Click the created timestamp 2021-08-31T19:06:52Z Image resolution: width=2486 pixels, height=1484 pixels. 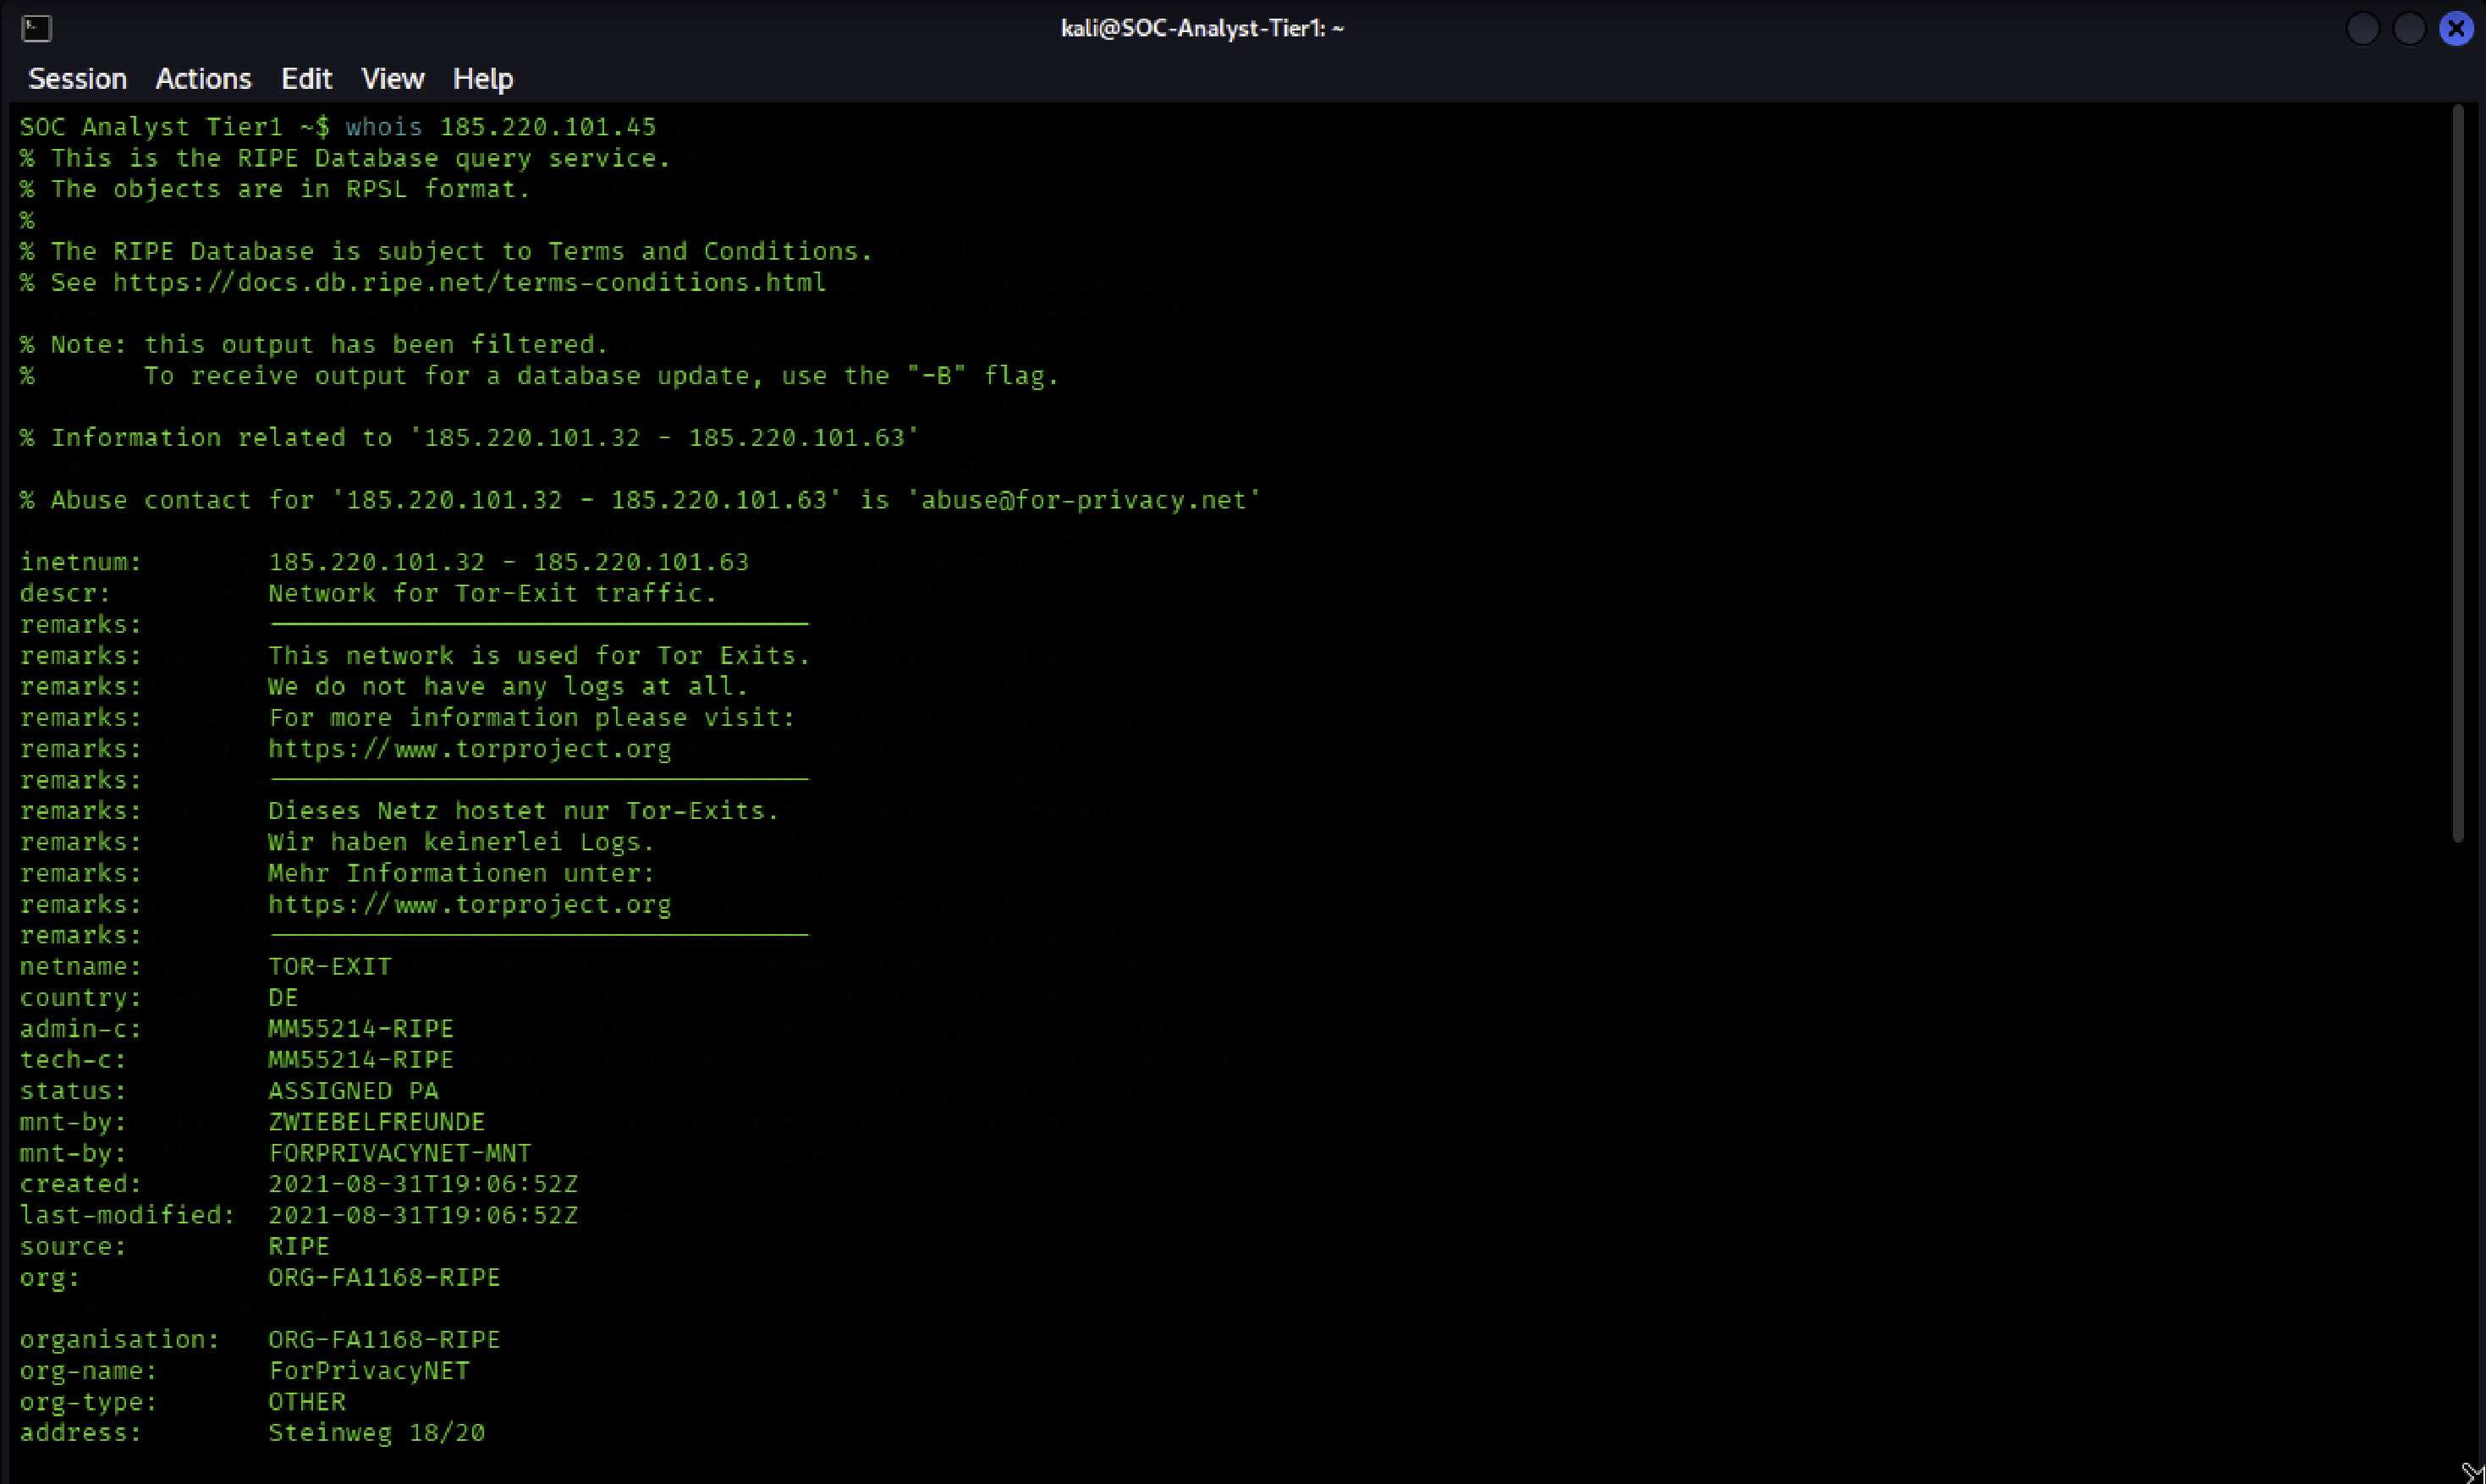pyautogui.click(x=423, y=1184)
